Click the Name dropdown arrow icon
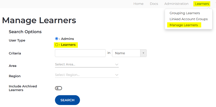Viewport: 216px width, 107px height. point(143,53)
